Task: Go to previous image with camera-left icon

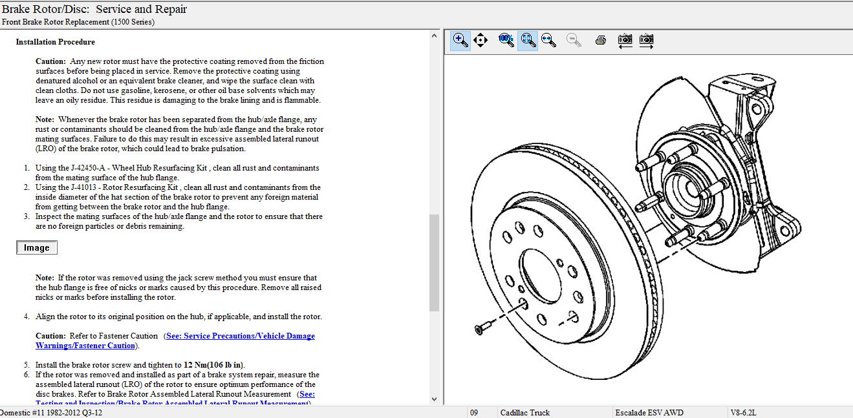Action: 625,40
